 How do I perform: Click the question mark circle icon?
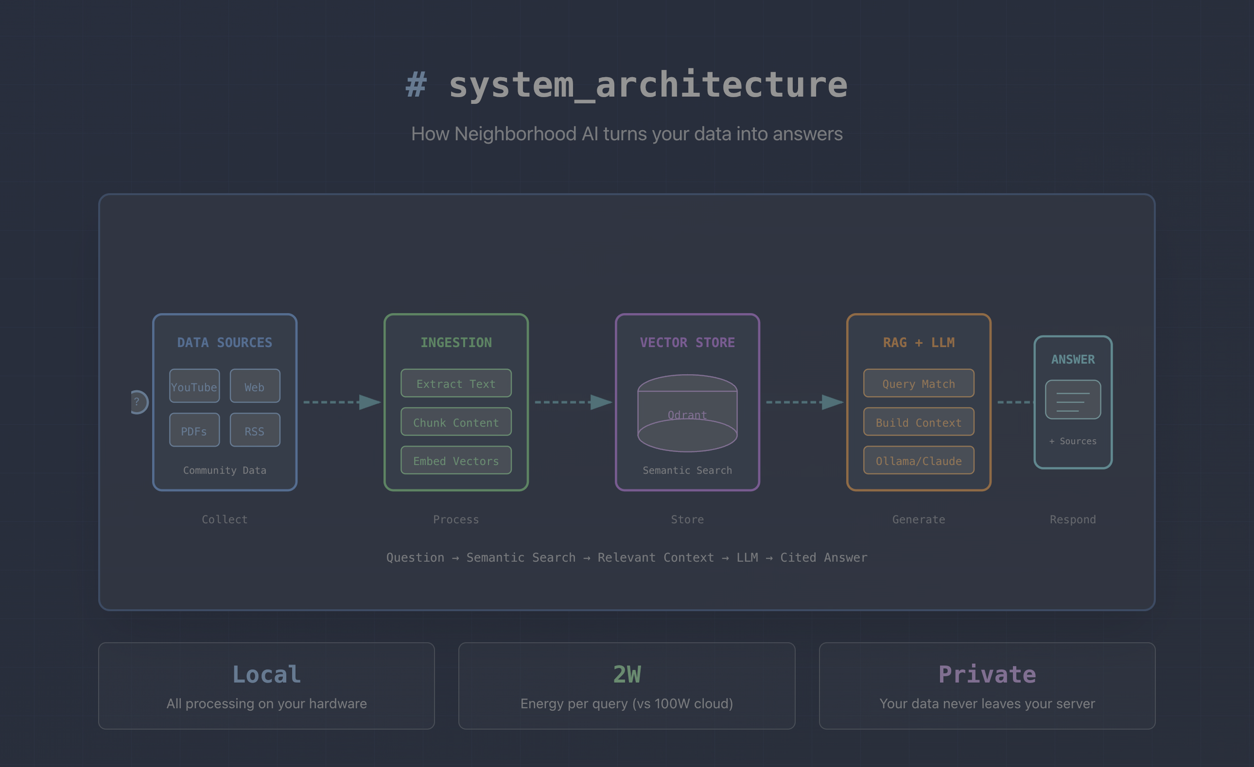[x=138, y=402]
